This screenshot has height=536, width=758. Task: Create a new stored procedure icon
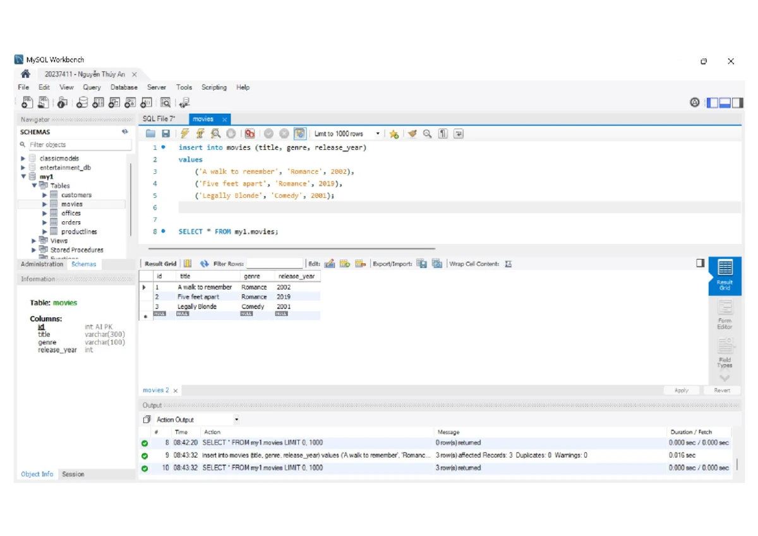130,102
